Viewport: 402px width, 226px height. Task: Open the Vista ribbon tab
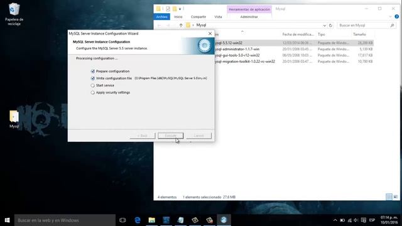(218, 17)
